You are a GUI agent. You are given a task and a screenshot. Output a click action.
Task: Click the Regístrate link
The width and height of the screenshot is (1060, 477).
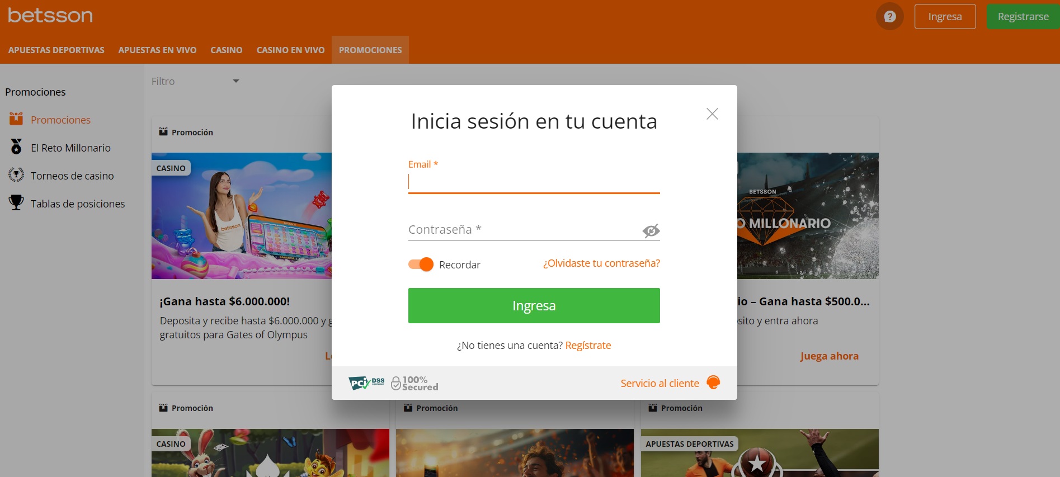tap(588, 346)
